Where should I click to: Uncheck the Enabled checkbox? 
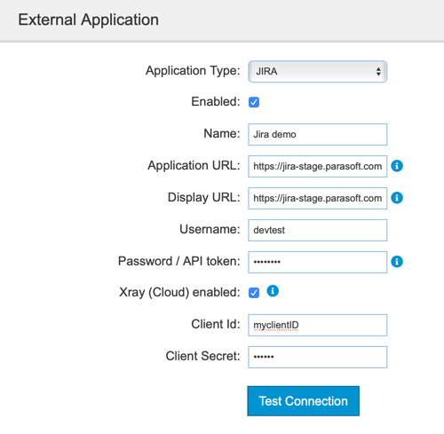tap(254, 102)
